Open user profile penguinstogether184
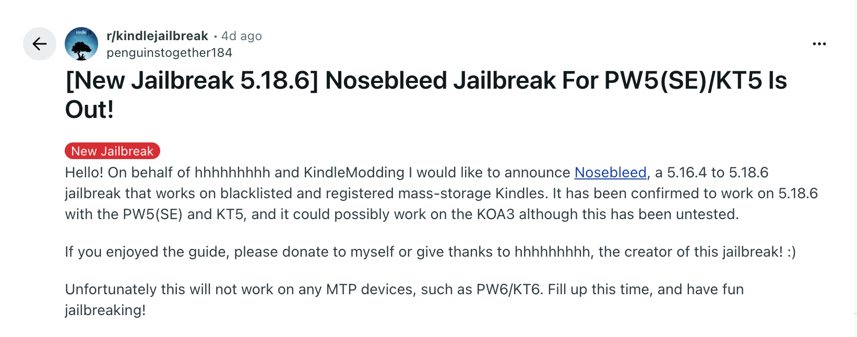The height and width of the screenshot is (337, 857). pyautogui.click(x=169, y=53)
